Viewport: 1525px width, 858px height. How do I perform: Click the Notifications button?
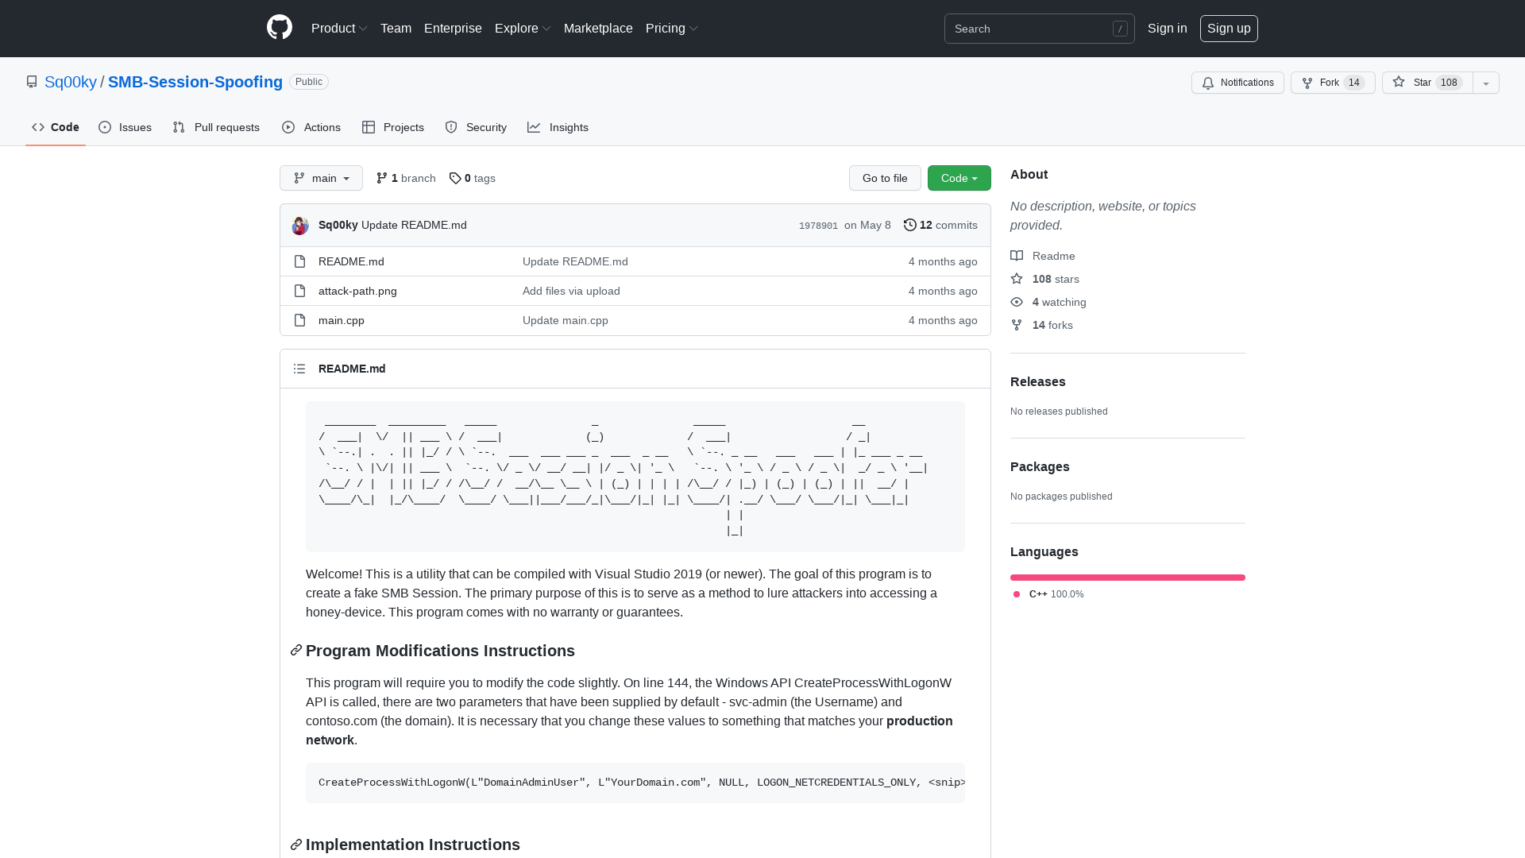coord(1237,83)
